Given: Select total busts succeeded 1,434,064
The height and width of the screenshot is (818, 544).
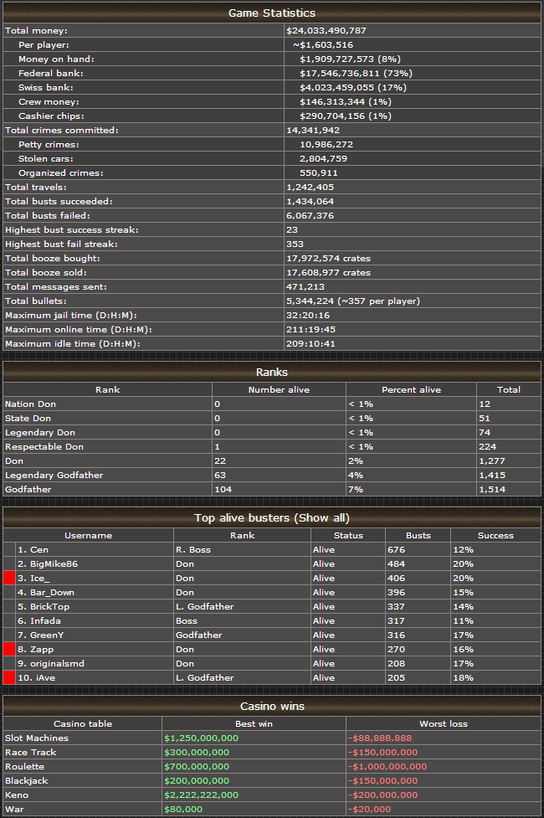Looking at the screenshot, I should tap(310, 202).
